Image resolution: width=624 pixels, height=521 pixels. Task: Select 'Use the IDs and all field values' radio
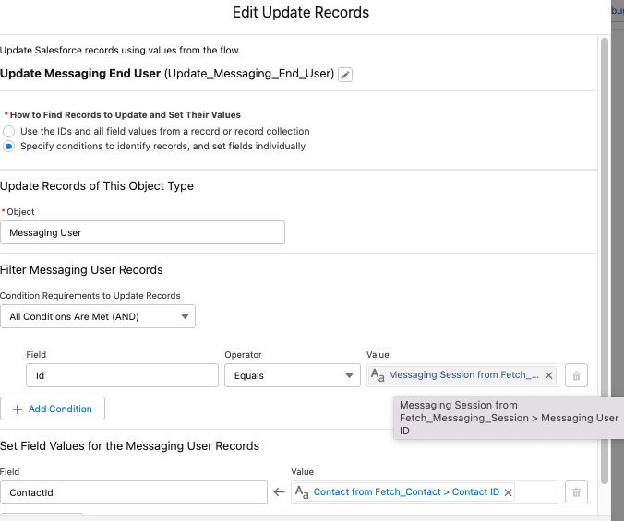click(8, 131)
